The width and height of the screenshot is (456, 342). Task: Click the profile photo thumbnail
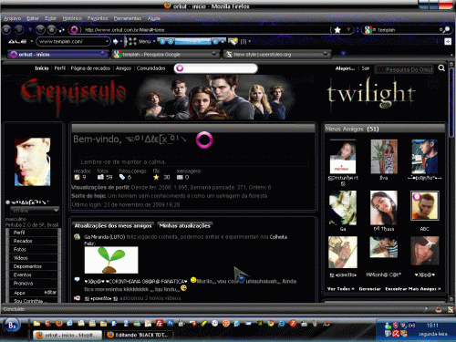coord(32,161)
